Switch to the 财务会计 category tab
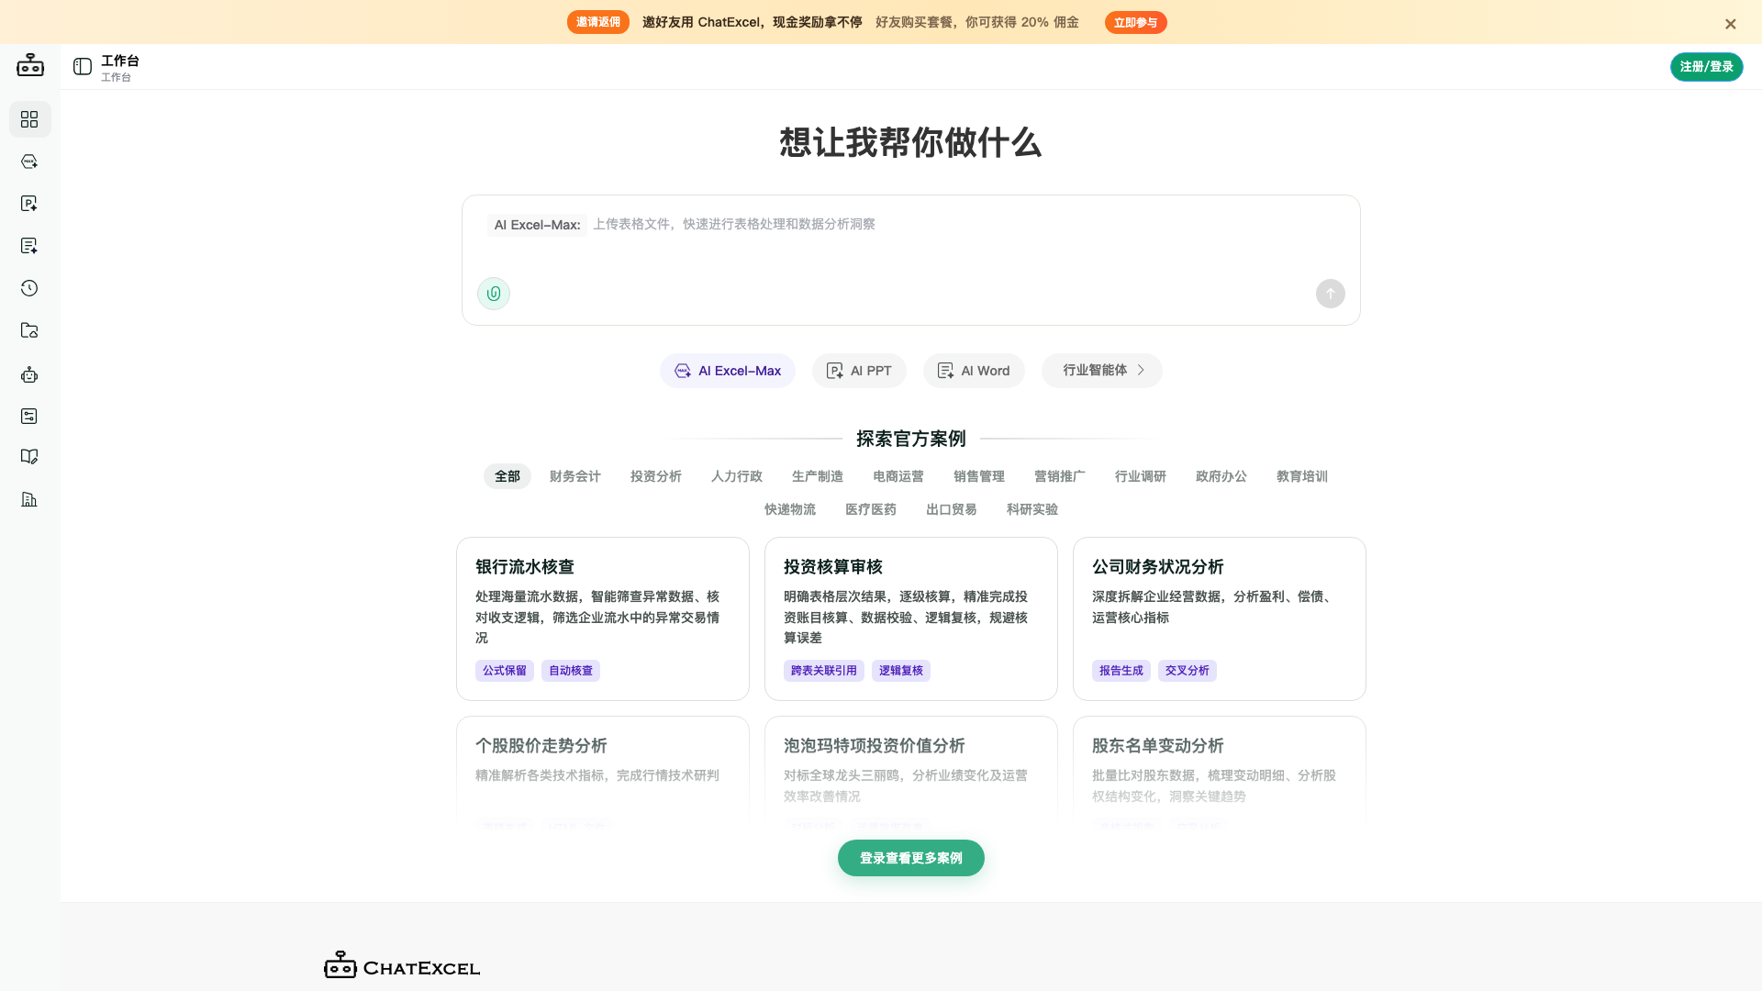 [x=575, y=476]
